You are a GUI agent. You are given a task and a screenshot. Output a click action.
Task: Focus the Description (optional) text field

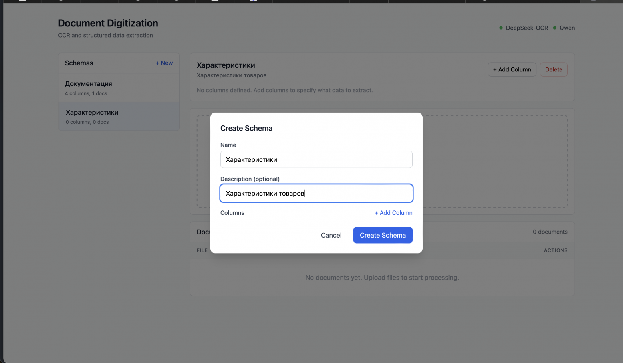316,194
